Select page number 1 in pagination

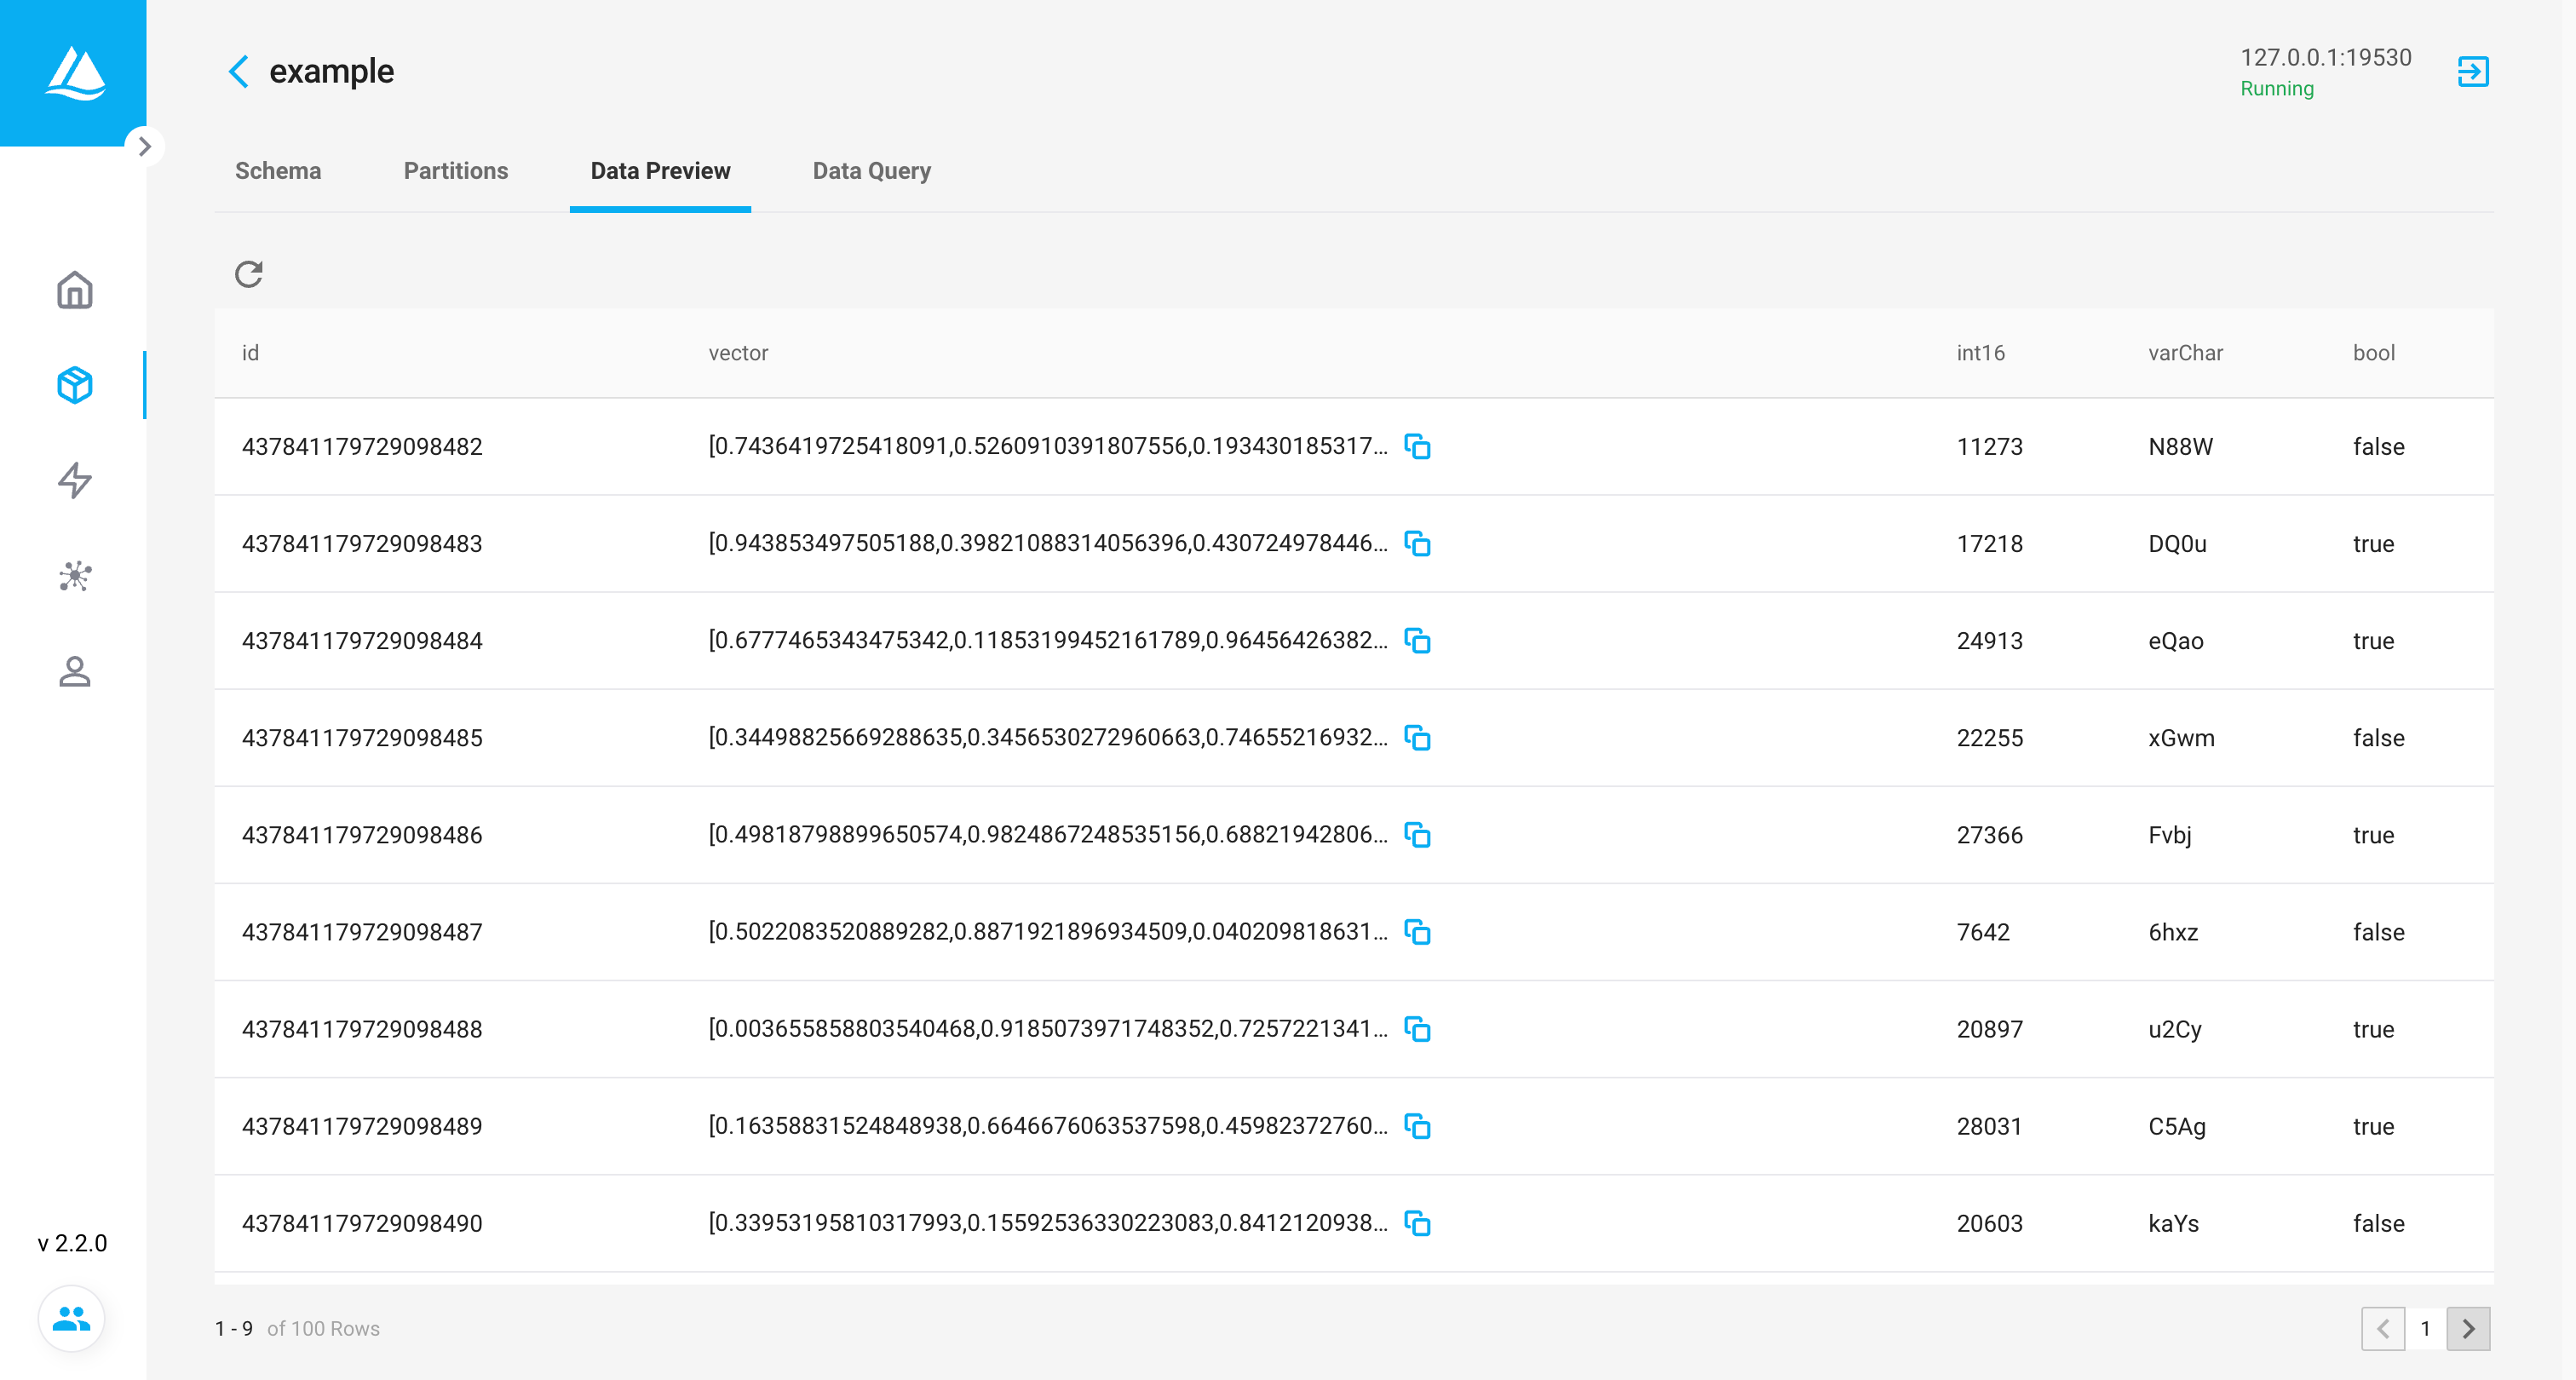pos(2425,1328)
